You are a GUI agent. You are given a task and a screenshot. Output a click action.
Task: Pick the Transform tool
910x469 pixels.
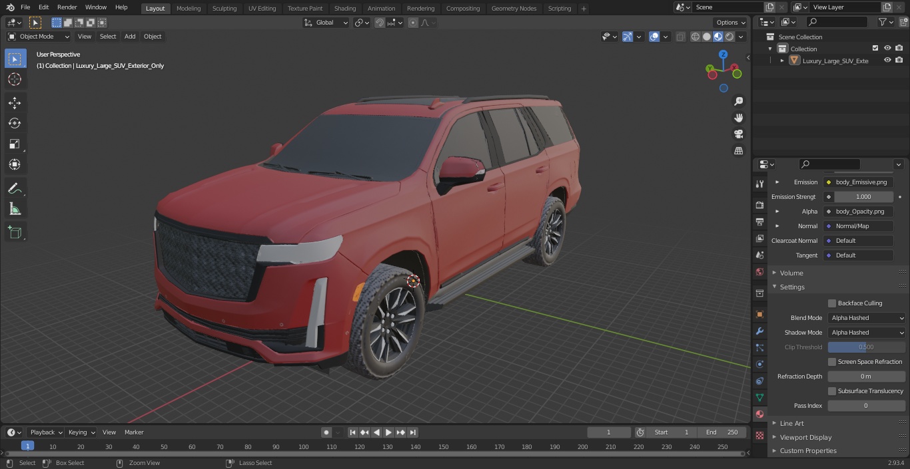pos(15,164)
